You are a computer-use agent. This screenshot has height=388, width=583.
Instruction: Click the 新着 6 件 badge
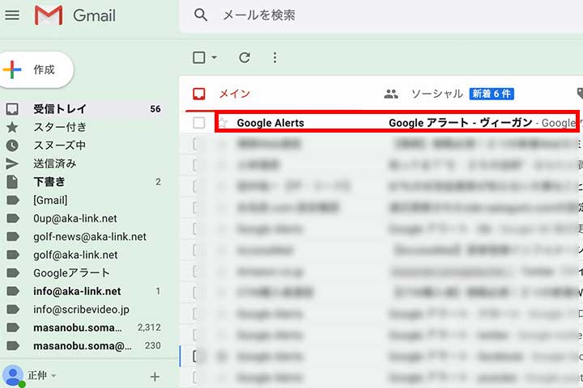point(492,94)
